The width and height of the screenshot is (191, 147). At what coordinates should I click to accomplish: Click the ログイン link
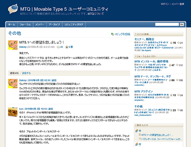tap(165, 4)
